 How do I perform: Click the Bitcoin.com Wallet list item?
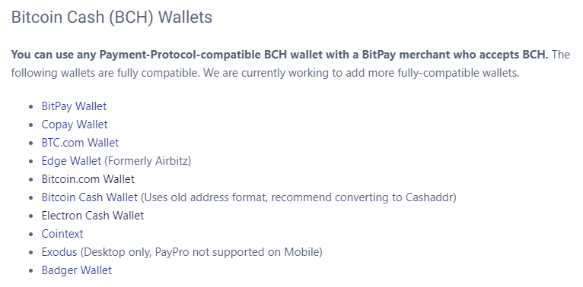pyautogui.click(x=88, y=179)
